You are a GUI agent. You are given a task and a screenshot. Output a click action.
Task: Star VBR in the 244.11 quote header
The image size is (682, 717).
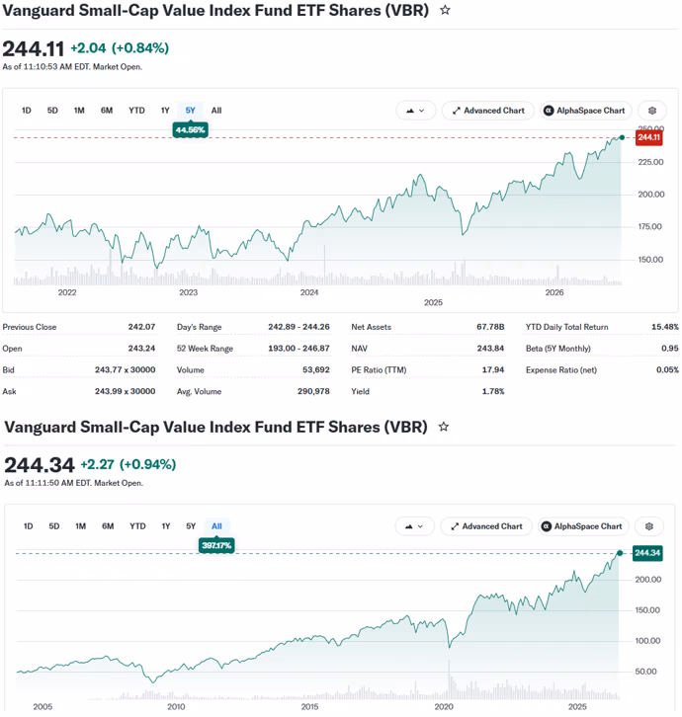click(445, 10)
